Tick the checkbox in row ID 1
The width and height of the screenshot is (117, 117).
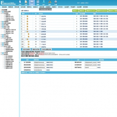pyautogui.click(x=40, y=16)
